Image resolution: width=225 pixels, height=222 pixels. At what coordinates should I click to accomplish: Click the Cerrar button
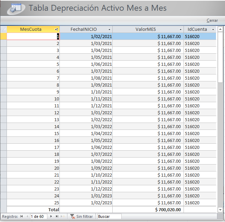click(212, 20)
